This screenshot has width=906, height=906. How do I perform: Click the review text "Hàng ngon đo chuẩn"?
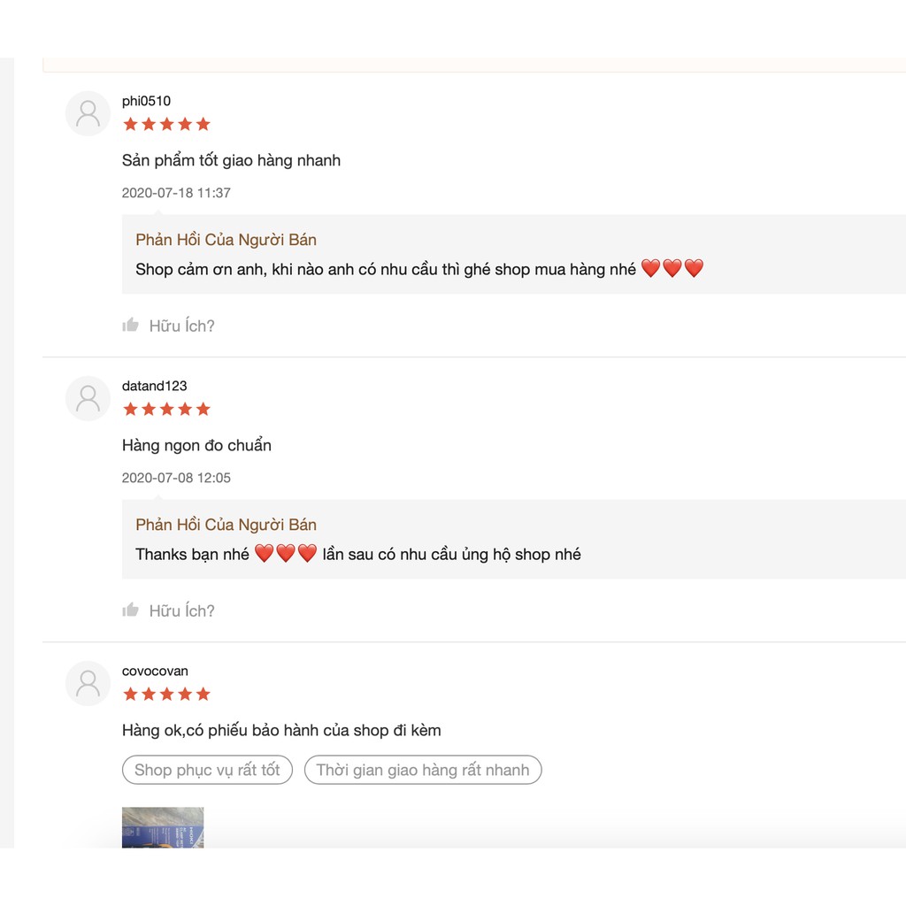pos(196,445)
